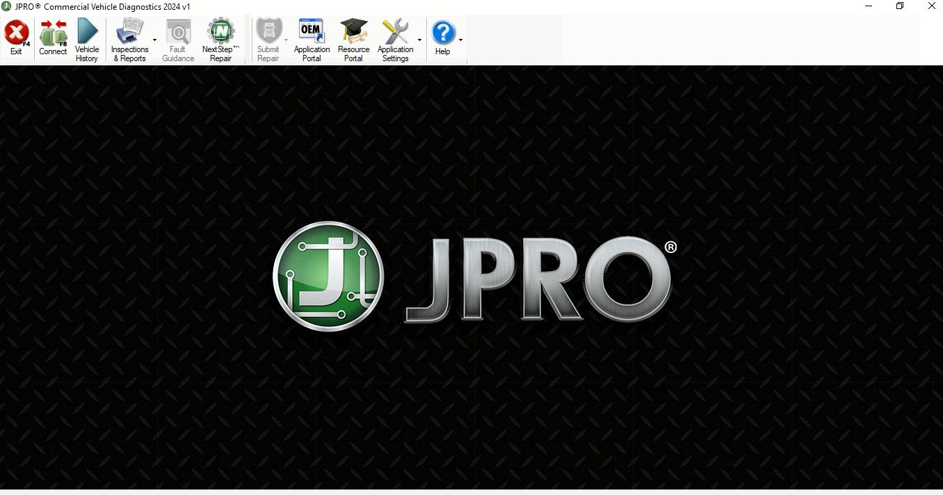
Task: Close the JPRO window
Action: [931, 6]
